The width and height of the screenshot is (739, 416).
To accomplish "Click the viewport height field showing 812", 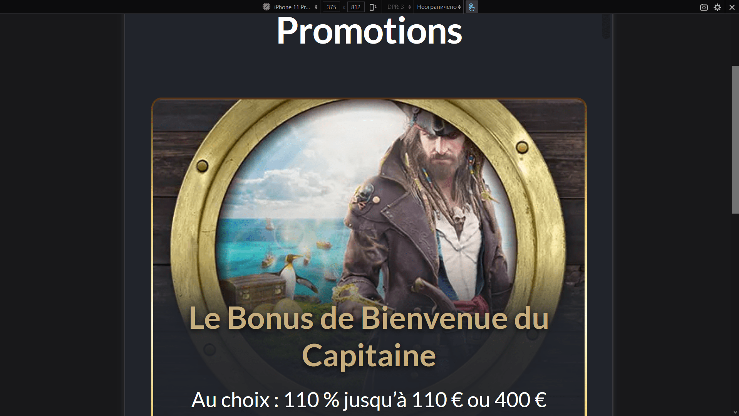I will click(x=356, y=7).
